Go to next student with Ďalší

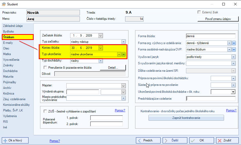point(175,140)
